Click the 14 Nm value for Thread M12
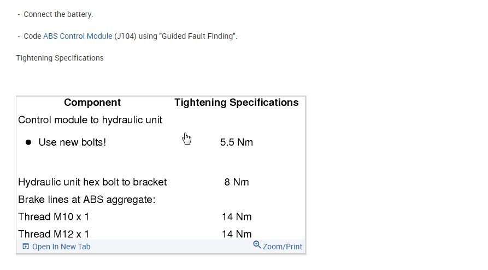 [236, 233]
